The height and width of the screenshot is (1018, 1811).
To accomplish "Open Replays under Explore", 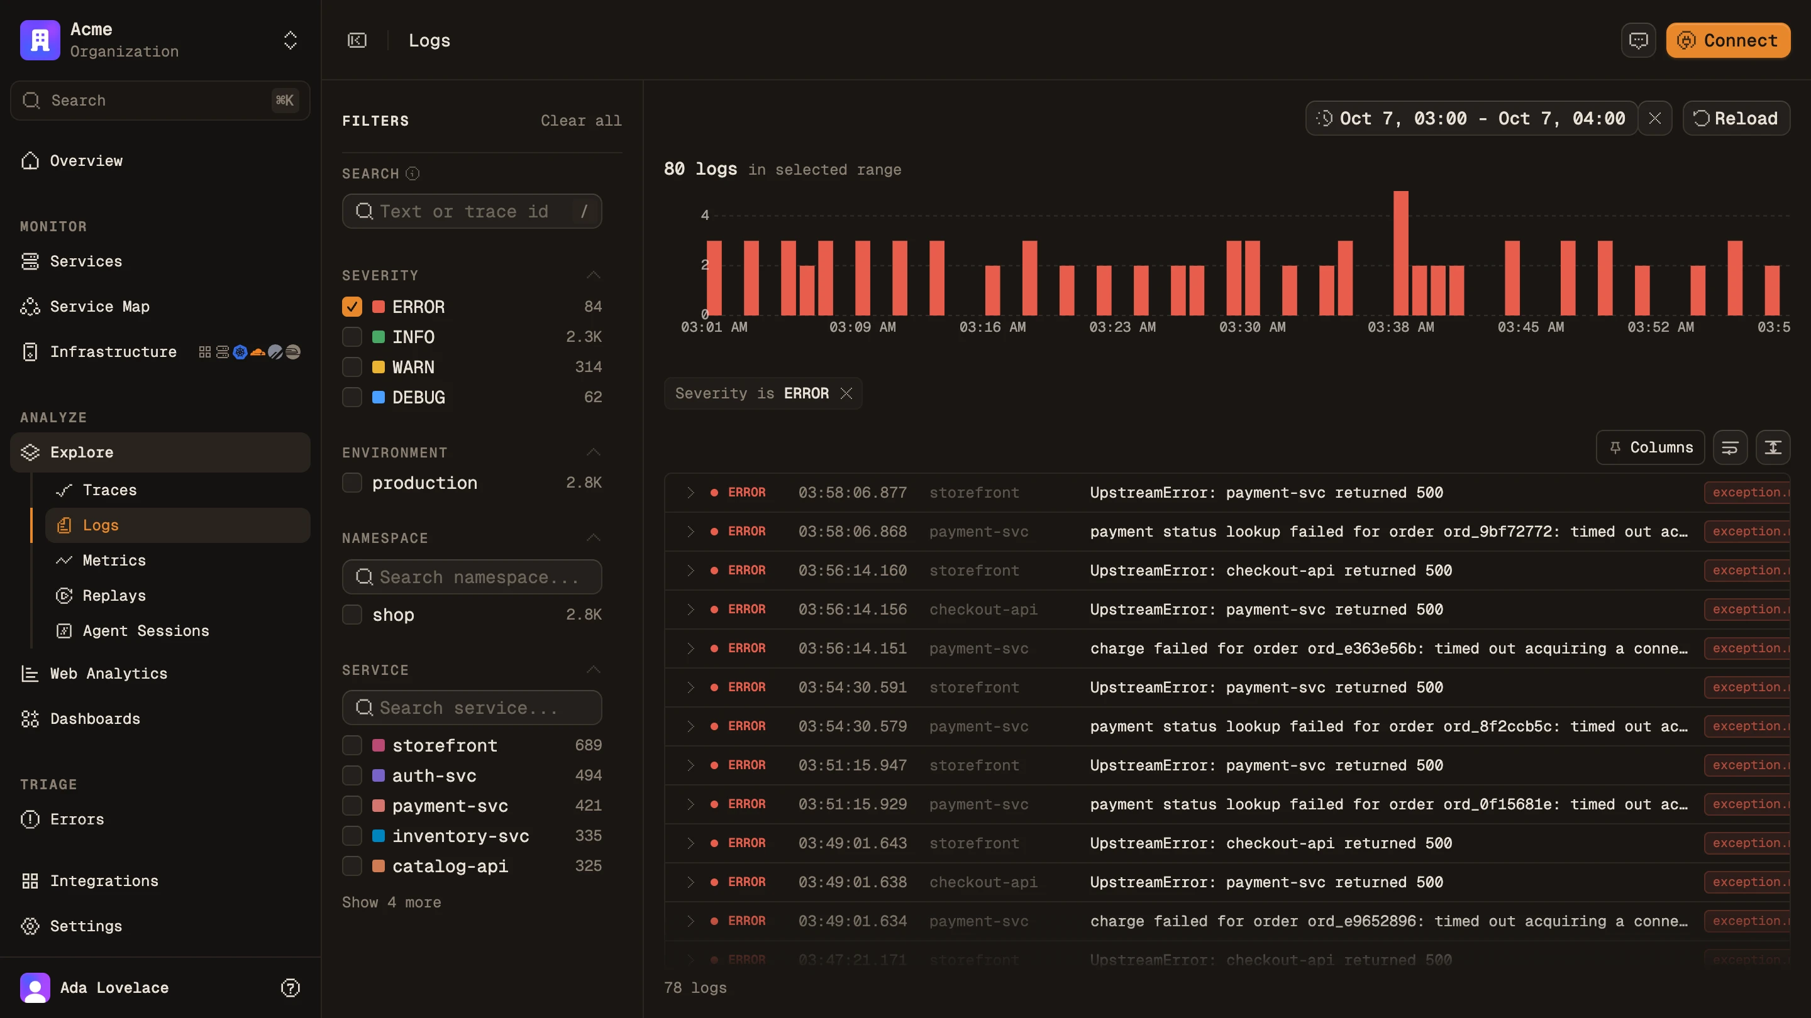I will (x=178, y=596).
